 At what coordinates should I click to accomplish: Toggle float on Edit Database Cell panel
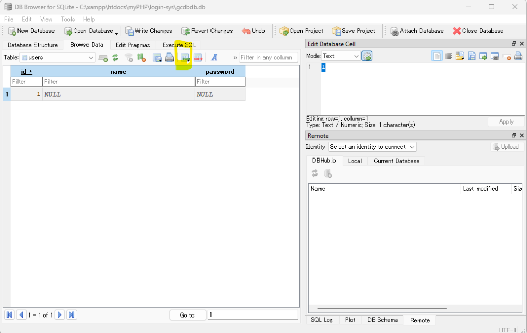click(514, 44)
